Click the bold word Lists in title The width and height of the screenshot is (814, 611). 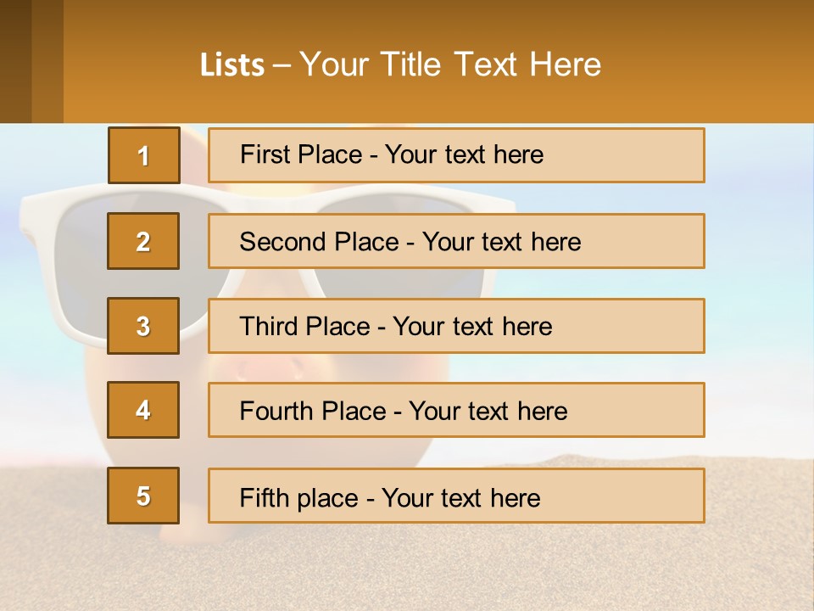tap(232, 65)
